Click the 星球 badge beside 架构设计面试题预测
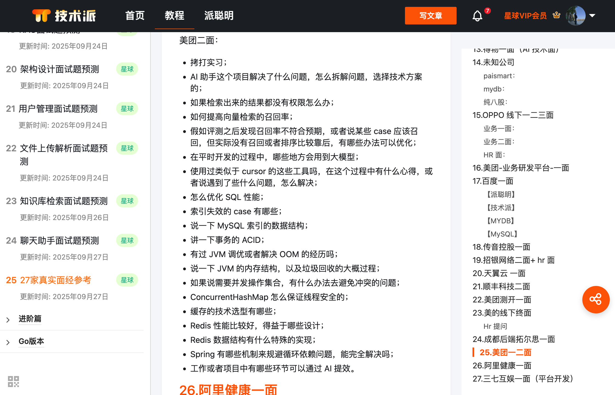 [x=127, y=69]
